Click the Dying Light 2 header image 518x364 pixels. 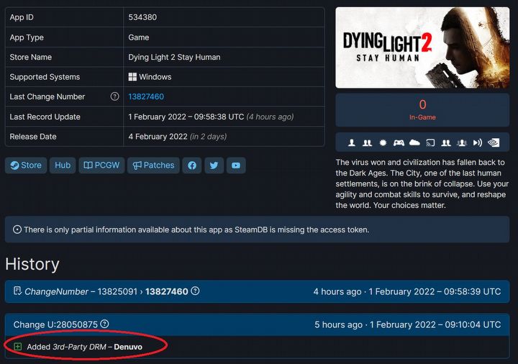pyautogui.click(x=422, y=48)
